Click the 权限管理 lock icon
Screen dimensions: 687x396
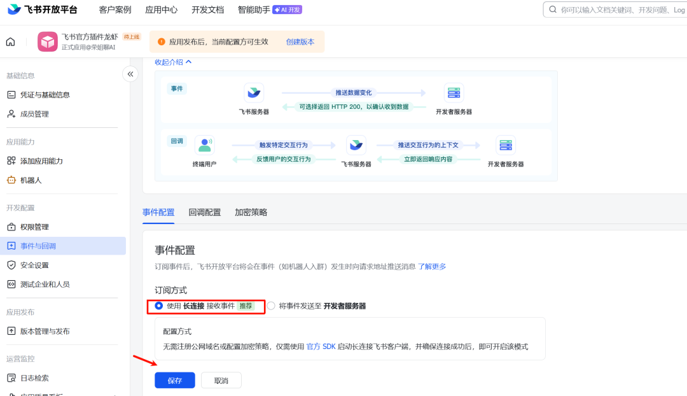click(11, 227)
